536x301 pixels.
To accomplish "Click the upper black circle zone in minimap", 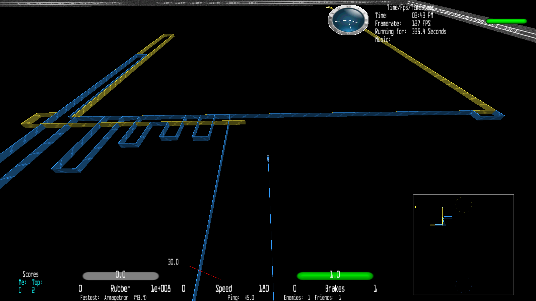I will [x=463, y=204].
